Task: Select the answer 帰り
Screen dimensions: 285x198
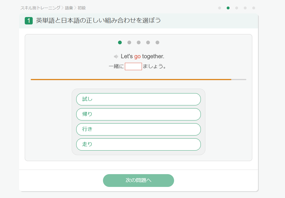Action: (x=139, y=114)
